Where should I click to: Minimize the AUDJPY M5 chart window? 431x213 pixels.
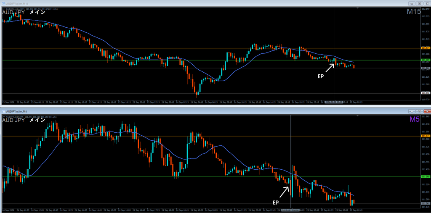412,111
